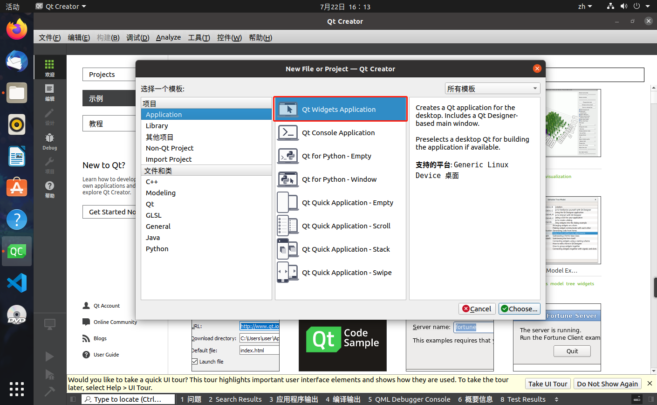
Task: Select the Library project category
Action: coord(206,126)
